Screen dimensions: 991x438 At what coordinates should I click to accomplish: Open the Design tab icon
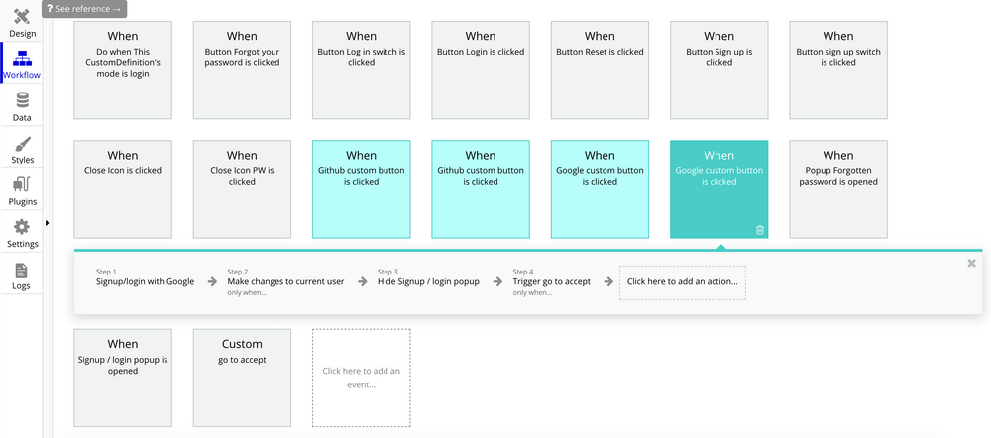pos(22,17)
